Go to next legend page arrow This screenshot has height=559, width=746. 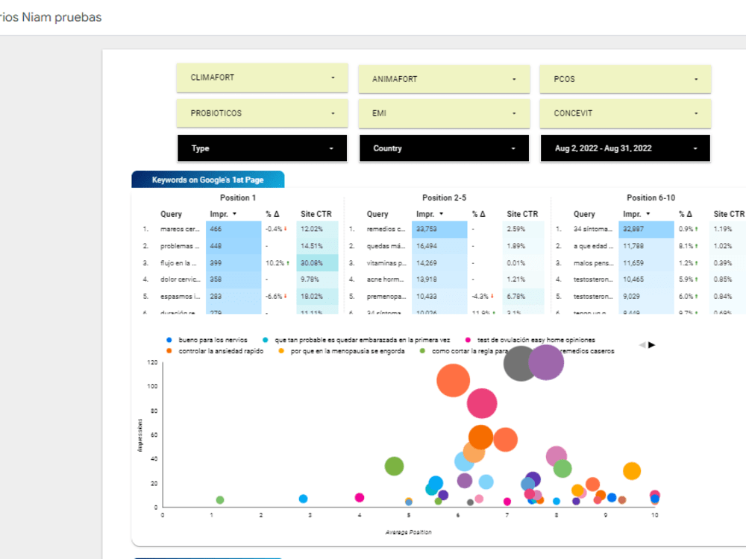652,344
